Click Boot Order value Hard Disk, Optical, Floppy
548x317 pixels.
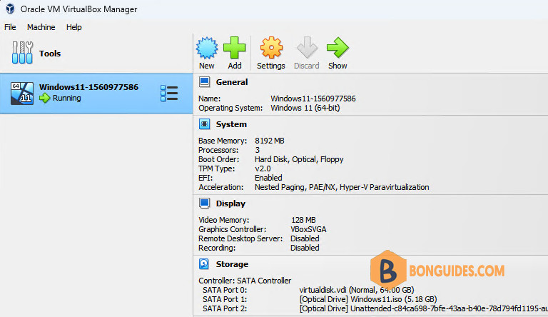(x=299, y=159)
